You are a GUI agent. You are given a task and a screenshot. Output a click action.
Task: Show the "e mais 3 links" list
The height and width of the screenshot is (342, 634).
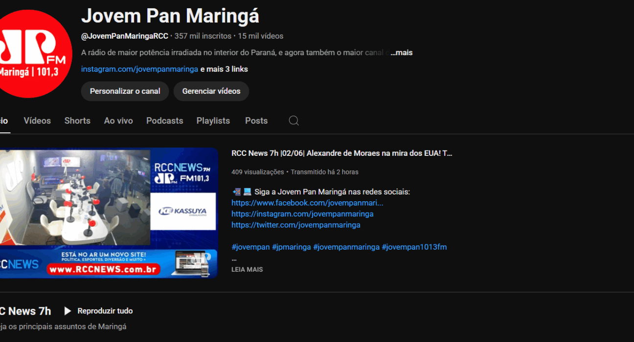tap(224, 69)
